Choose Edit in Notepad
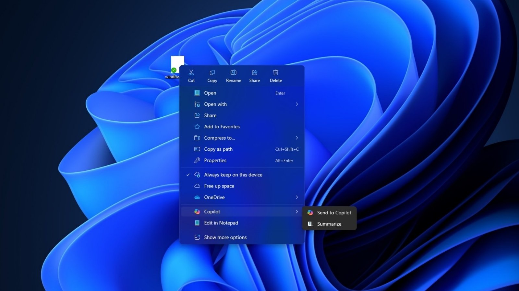Screen dimensions: 519x291 (x=242, y=223)
